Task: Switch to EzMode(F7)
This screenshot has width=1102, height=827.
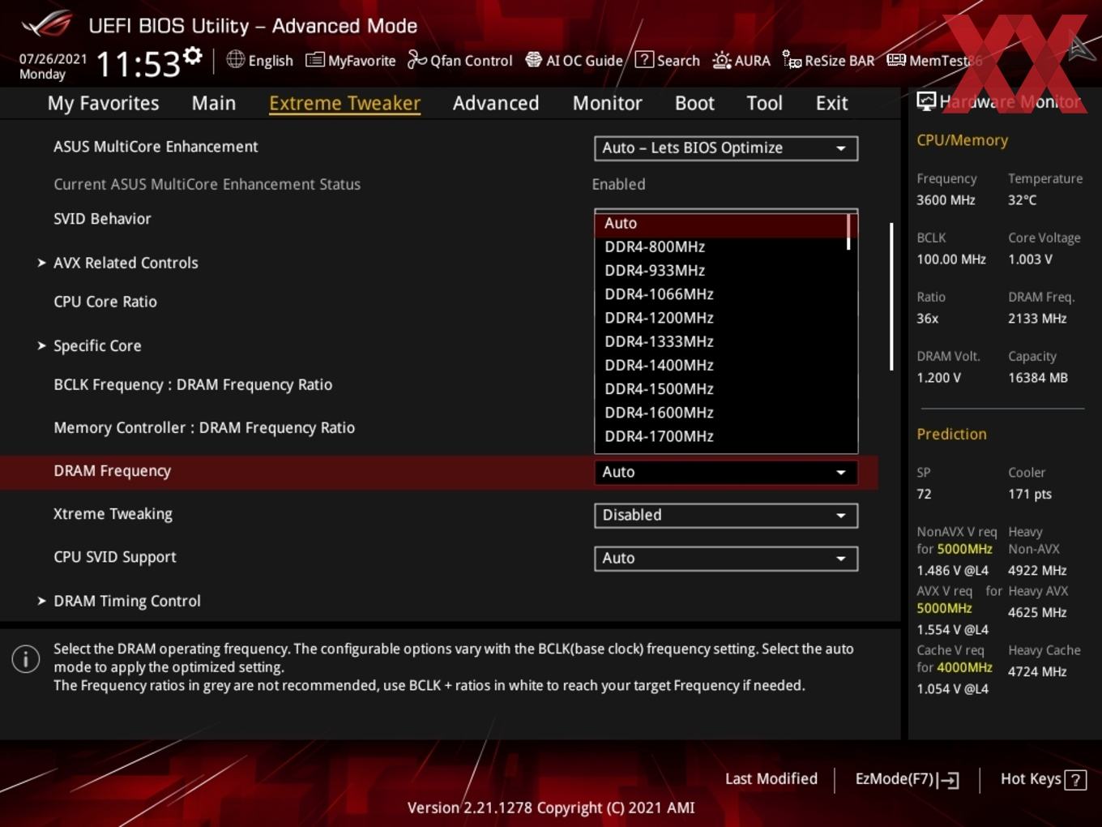Action: click(908, 779)
